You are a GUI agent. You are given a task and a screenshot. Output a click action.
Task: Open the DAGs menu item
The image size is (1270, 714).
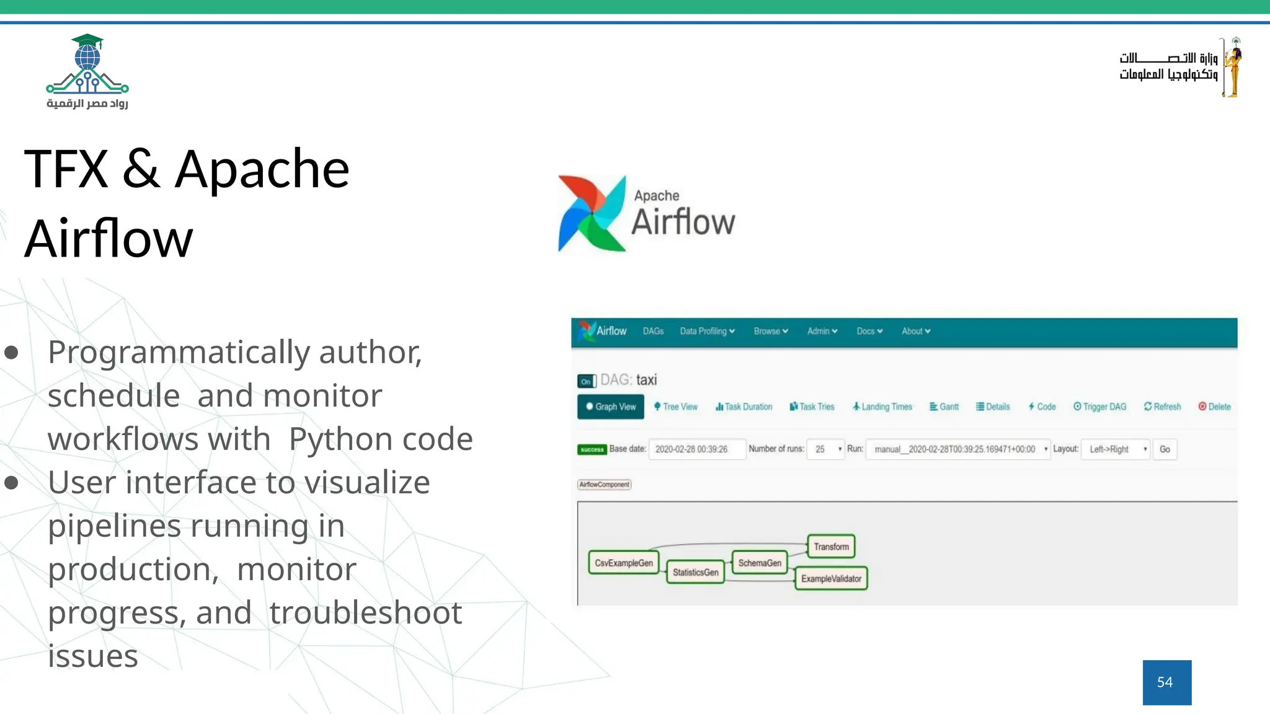(653, 331)
